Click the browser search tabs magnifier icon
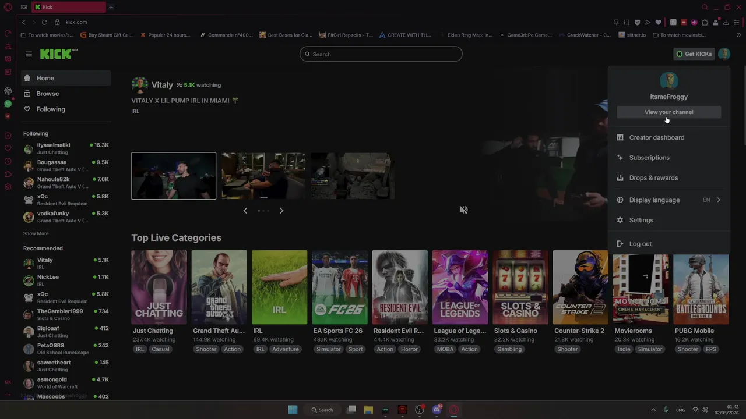 705,7
